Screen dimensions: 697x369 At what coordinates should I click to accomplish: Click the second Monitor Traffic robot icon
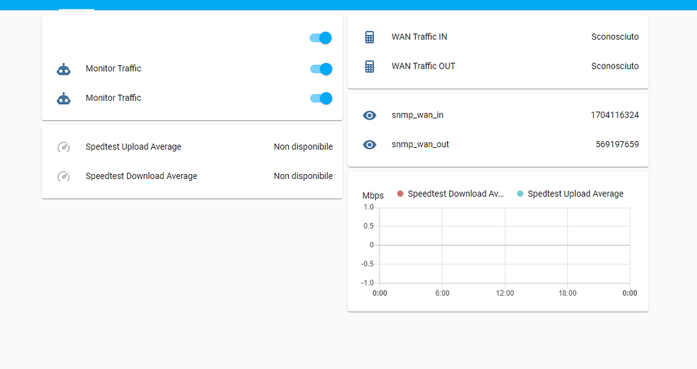[x=63, y=98]
